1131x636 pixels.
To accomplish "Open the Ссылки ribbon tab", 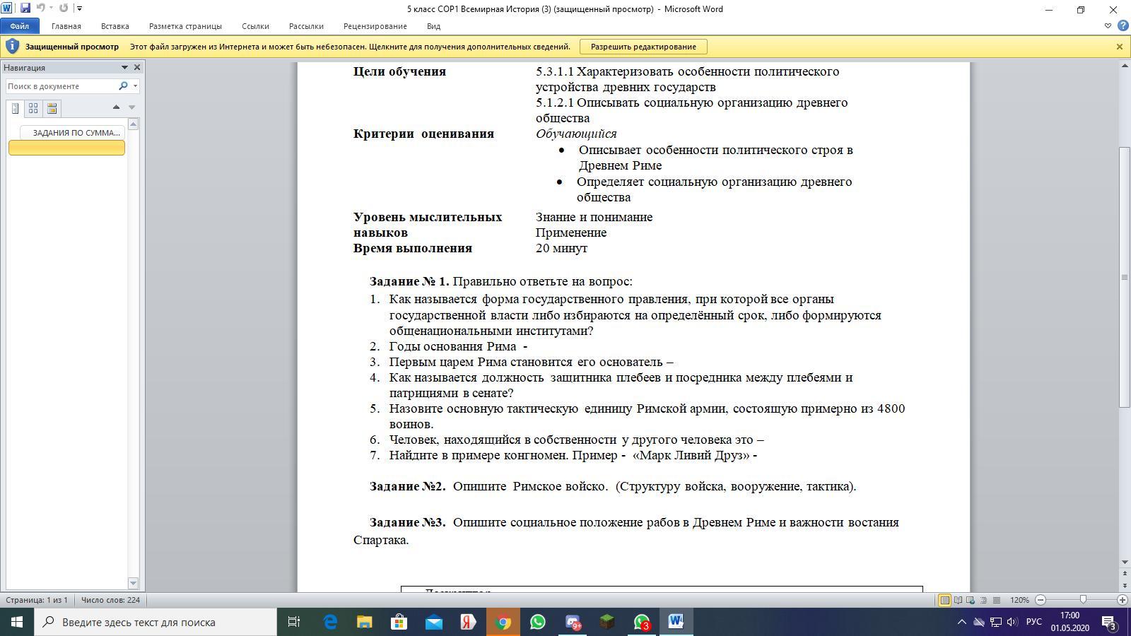I will pos(255,26).
